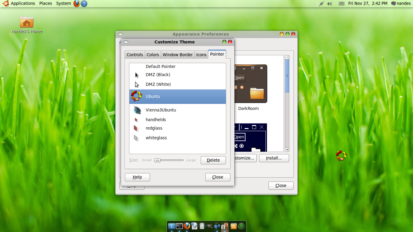413x232 pixels.
Task: Open the System menu
Action: (63, 3)
